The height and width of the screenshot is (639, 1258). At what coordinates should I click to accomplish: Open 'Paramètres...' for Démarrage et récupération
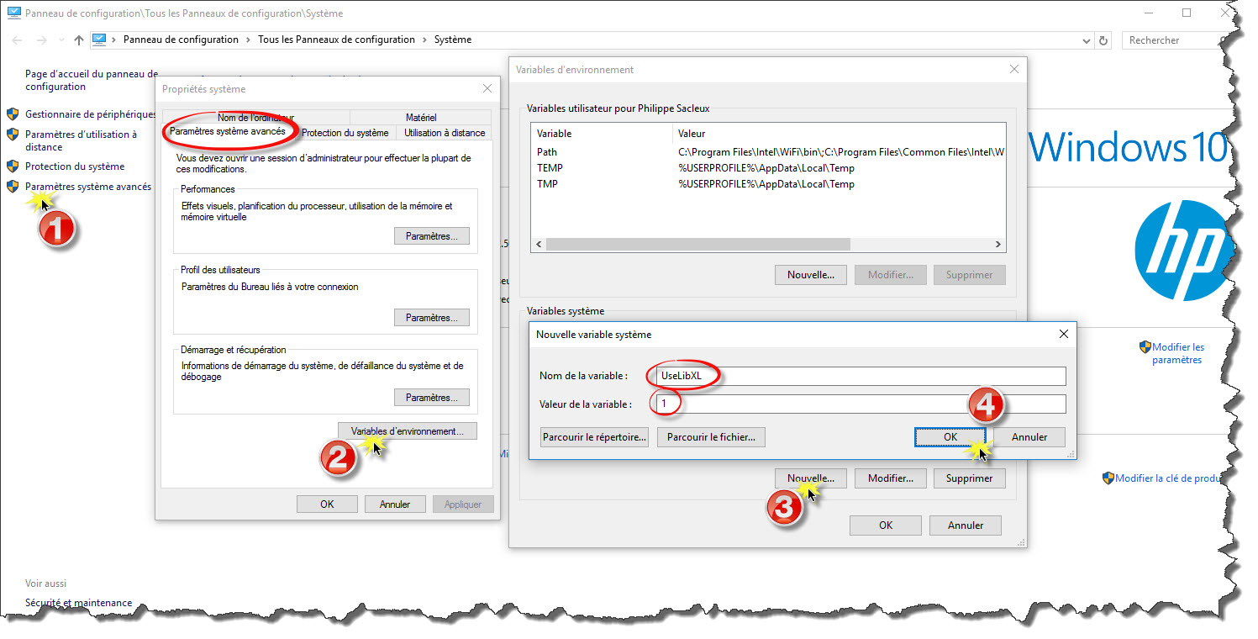[x=432, y=398]
